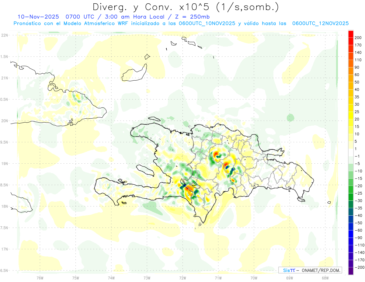The height and width of the screenshot is (282, 365).
Task: Click the '72W' longitude label
Action: 182,278
